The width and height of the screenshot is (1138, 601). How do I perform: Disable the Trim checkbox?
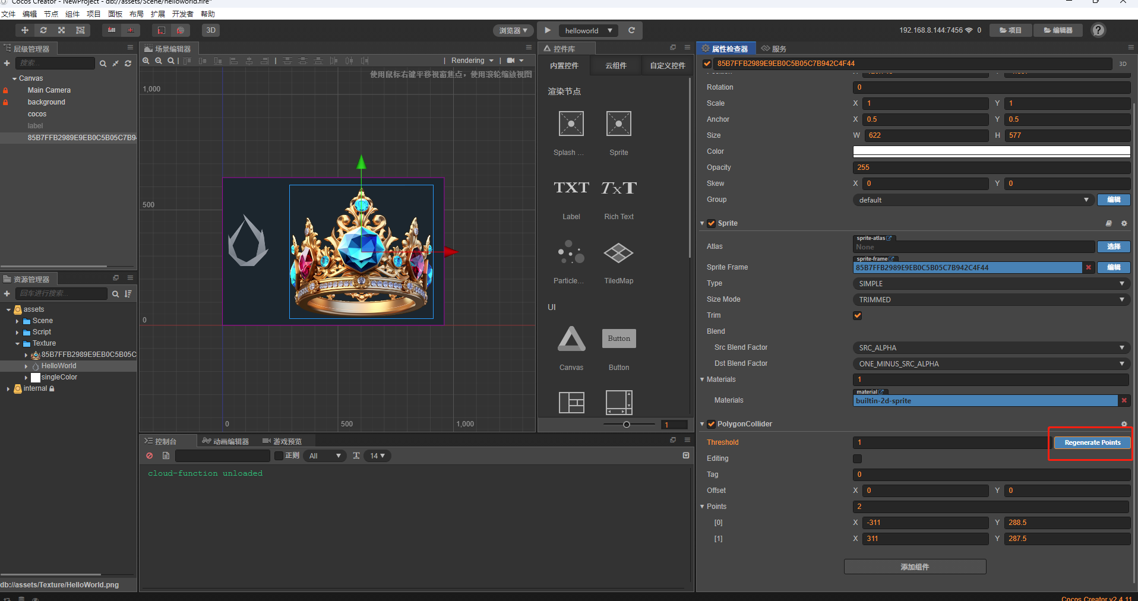click(x=858, y=315)
